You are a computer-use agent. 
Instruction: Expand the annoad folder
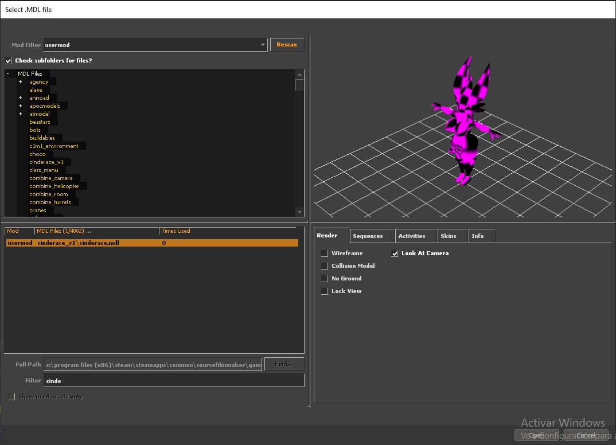click(21, 98)
